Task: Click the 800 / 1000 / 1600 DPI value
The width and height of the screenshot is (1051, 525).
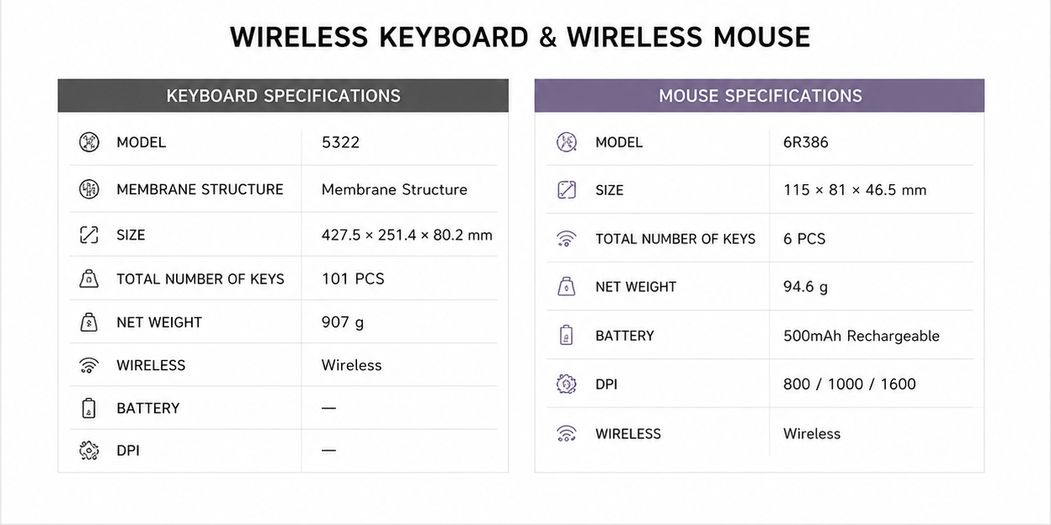Action: (x=850, y=384)
